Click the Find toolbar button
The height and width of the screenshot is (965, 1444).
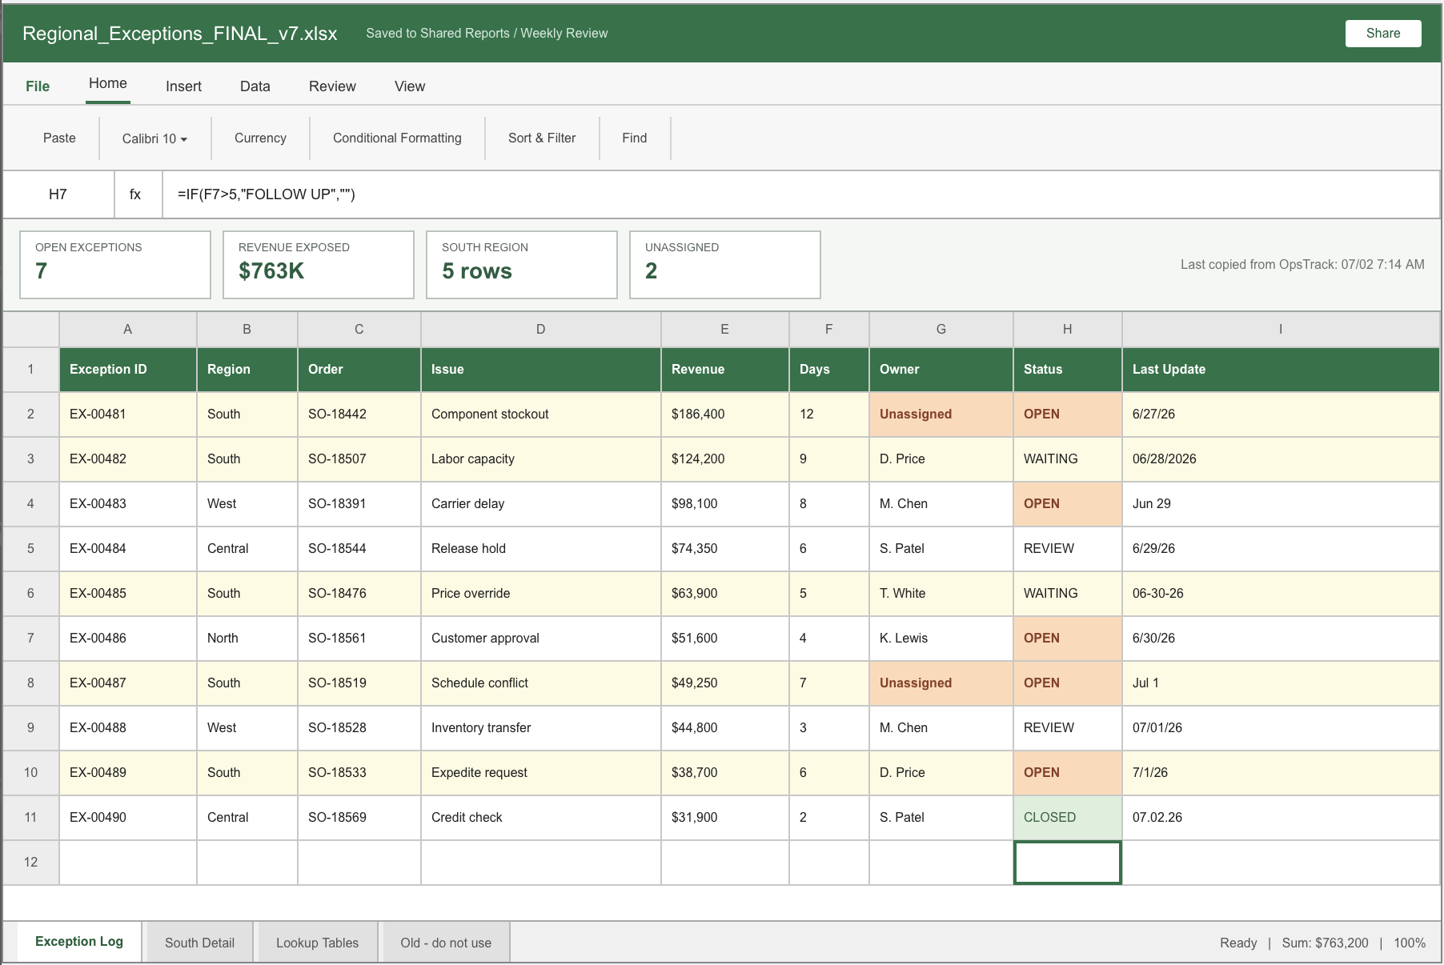(x=634, y=138)
